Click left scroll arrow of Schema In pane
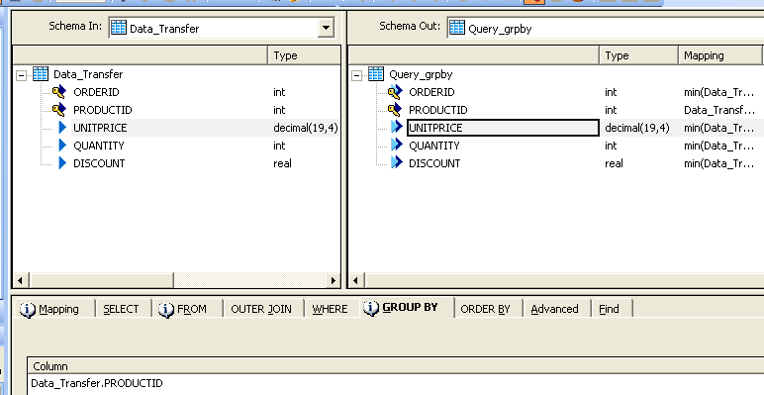 (x=20, y=280)
